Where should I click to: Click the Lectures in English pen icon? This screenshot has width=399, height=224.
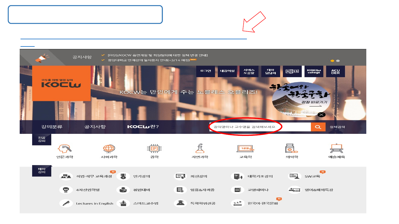tap(66, 203)
